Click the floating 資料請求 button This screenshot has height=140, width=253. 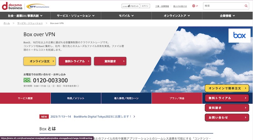pos(227,108)
